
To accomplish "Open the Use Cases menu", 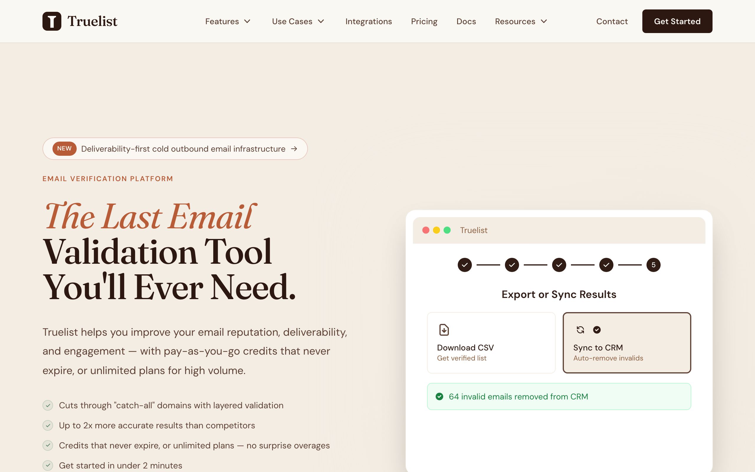I will (292, 21).
